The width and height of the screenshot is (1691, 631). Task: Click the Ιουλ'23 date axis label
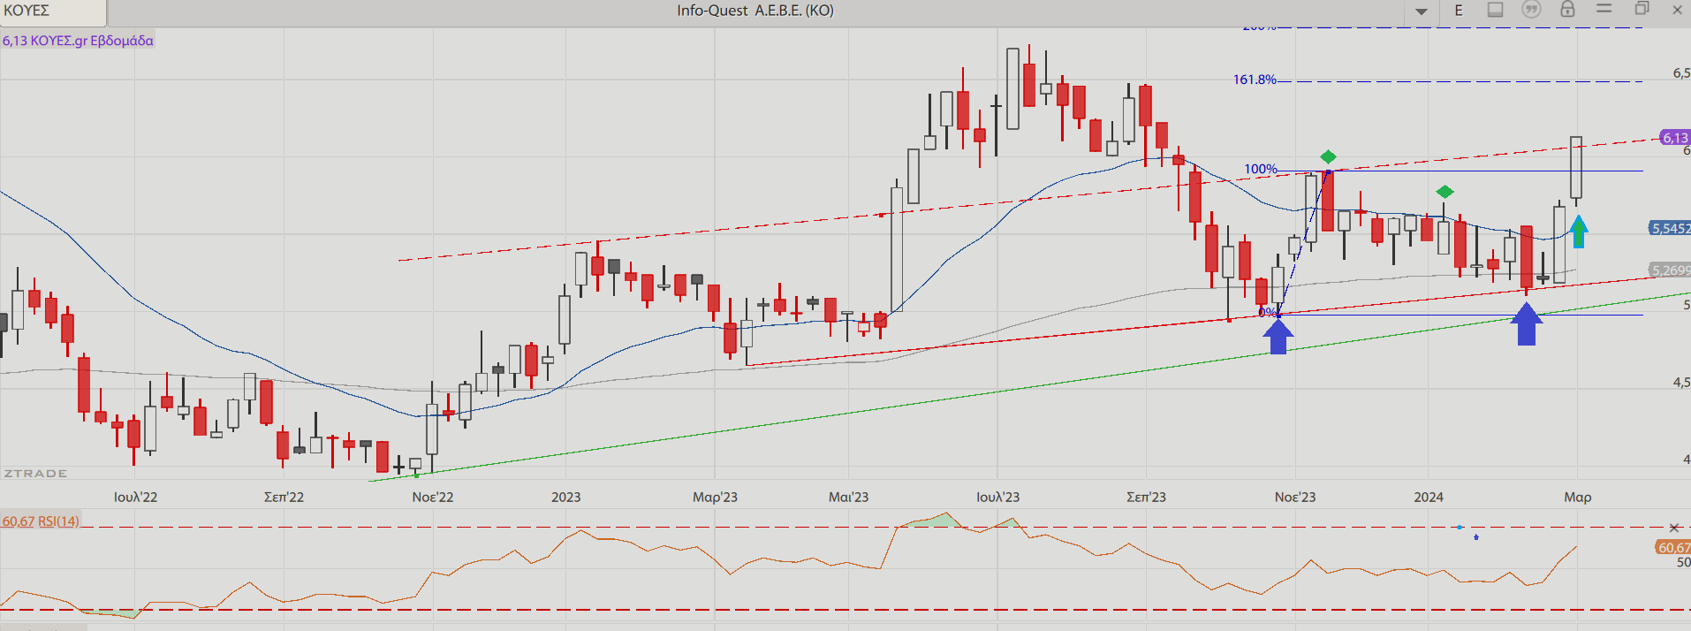pos(997,498)
